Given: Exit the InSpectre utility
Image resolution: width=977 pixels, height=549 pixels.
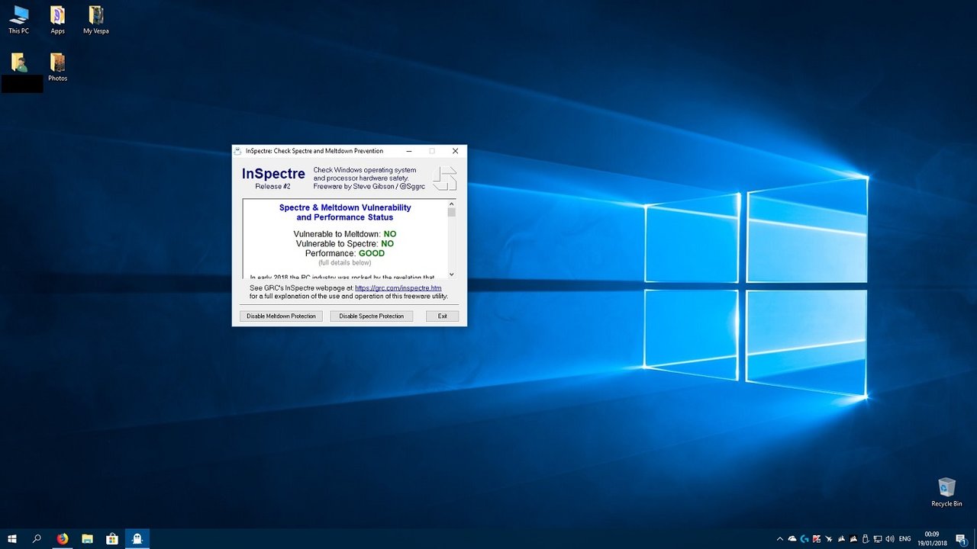Looking at the screenshot, I should (x=442, y=316).
